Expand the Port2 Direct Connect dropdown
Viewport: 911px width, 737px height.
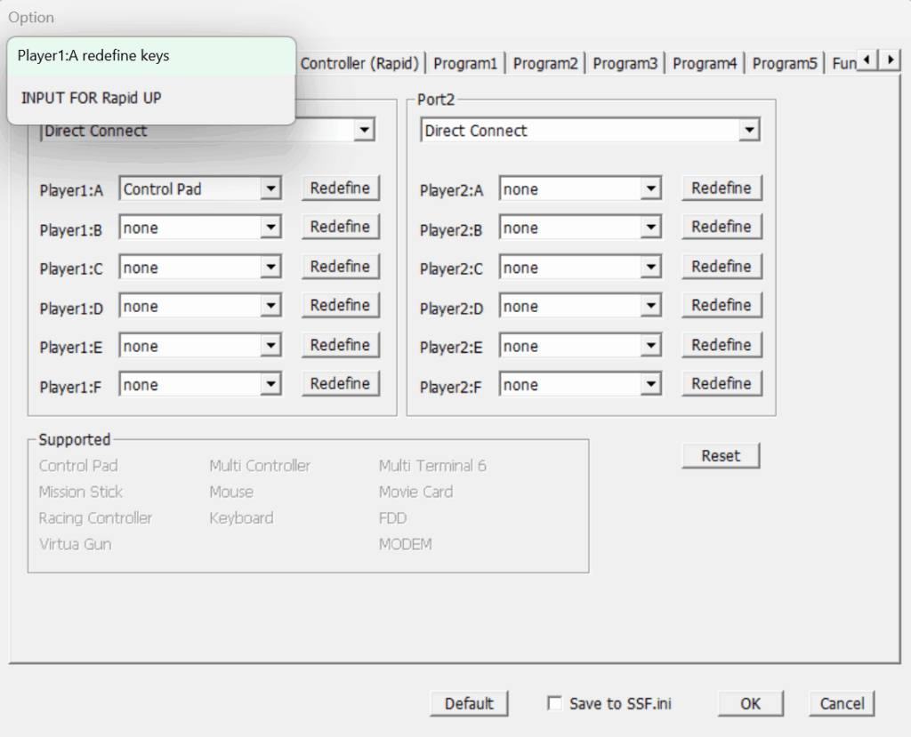pos(749,131)
